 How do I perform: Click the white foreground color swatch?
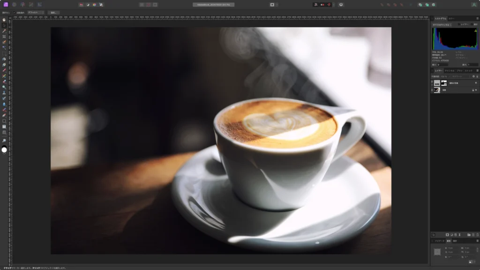[x=4, y=150]
